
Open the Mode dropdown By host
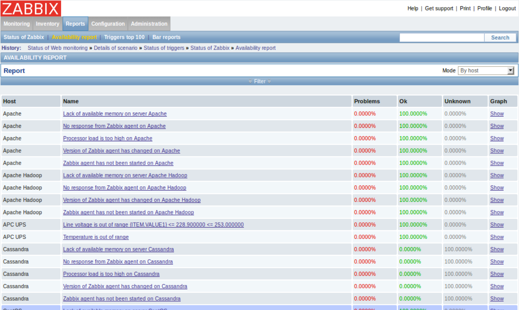[486, 71]
